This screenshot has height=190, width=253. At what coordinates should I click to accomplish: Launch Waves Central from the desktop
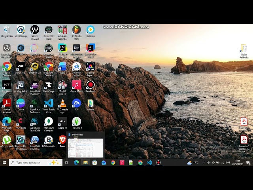click(35, 32)
